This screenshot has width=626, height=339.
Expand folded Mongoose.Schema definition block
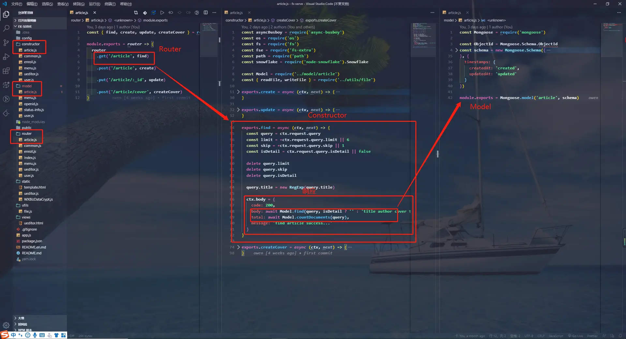[456, 50]
